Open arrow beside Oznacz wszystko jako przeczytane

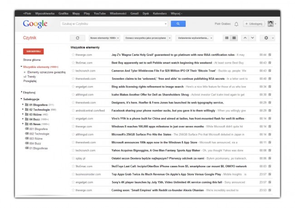170,38
